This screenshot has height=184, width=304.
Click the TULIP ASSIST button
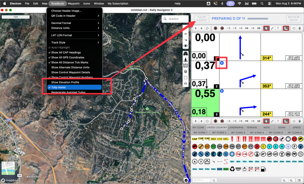point(202,19)
